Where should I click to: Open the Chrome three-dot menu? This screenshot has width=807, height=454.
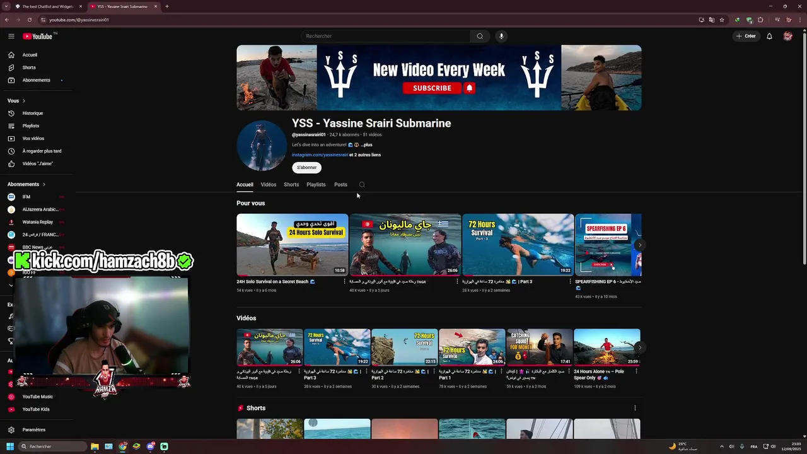(799, 20)
